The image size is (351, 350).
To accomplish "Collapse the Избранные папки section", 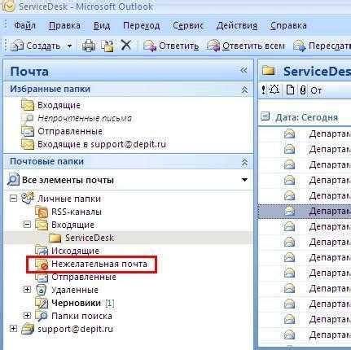I will (244, 90).
